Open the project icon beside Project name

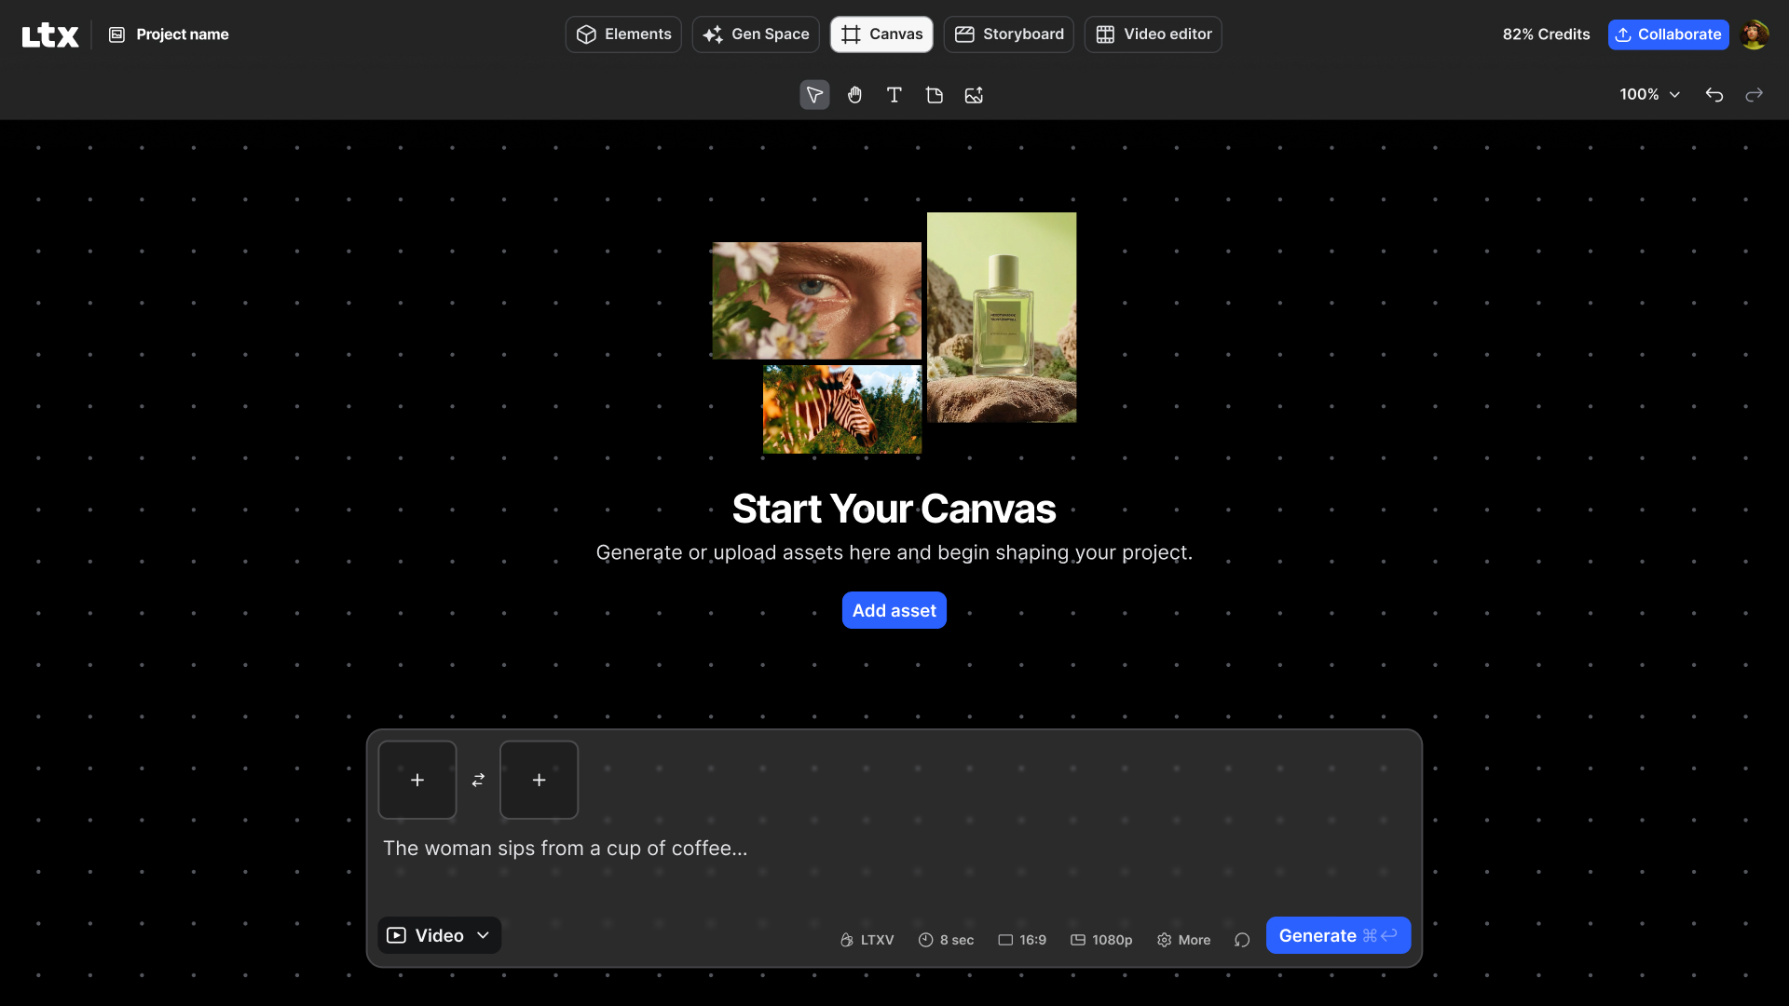point(116,34)
